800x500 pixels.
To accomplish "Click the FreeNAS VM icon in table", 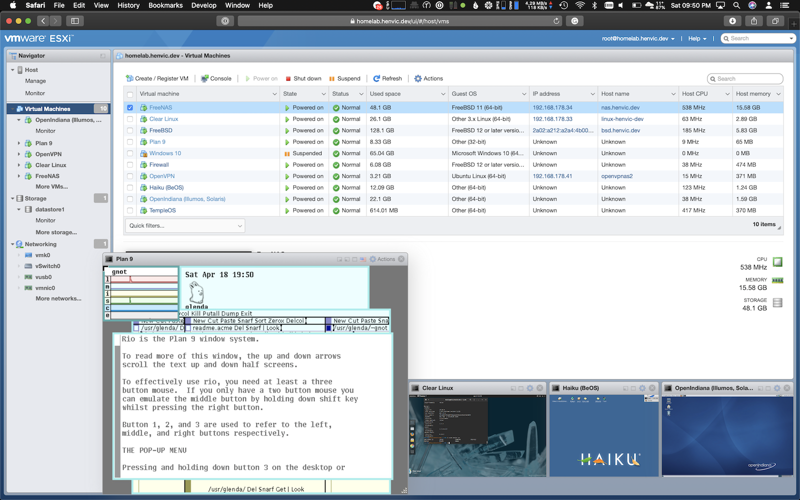I will tap(143, 107).
